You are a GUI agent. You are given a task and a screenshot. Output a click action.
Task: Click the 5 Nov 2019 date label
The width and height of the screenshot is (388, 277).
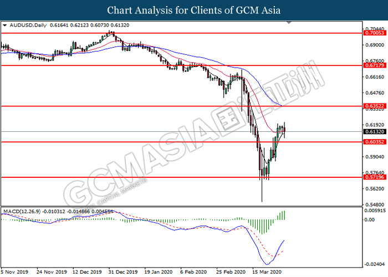[x=14, y=272]
